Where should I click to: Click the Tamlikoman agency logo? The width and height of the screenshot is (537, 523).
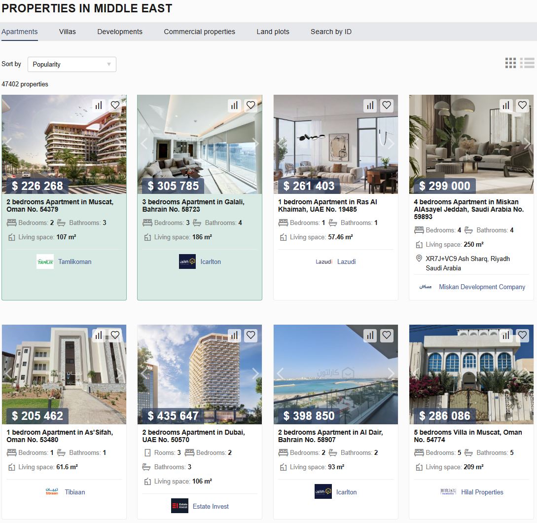point(45,261)
